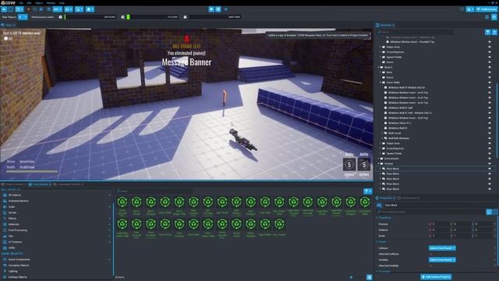This screenshot has height=281, width=499.
Task: Click the third performance limit bar
Action: pos(215,17)
